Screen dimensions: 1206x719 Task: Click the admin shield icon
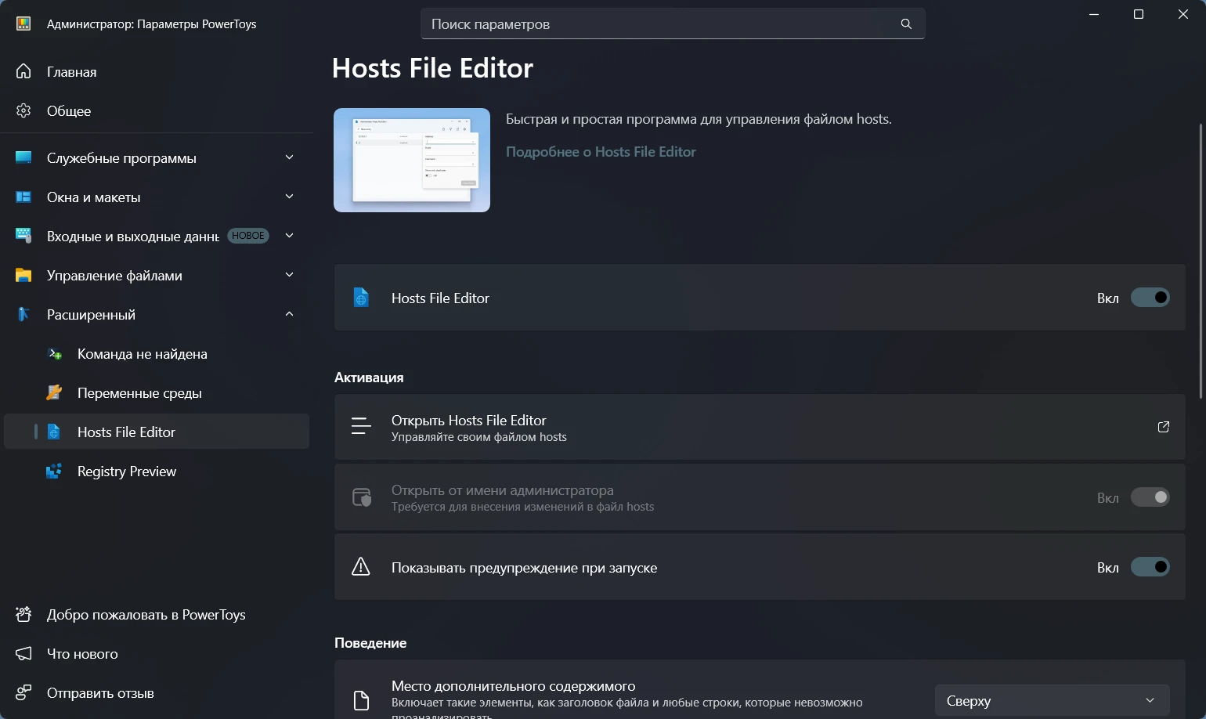(x=361, y=497)
